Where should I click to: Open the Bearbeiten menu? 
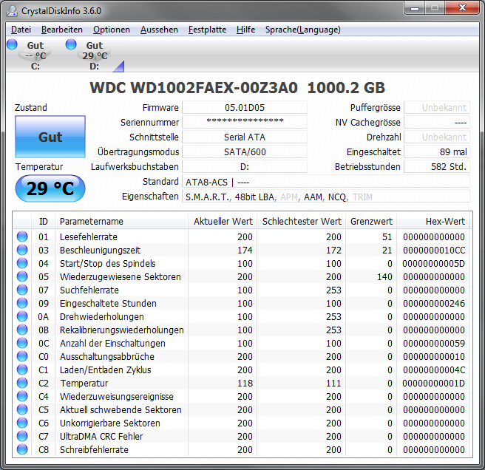(x=62, y=30)
